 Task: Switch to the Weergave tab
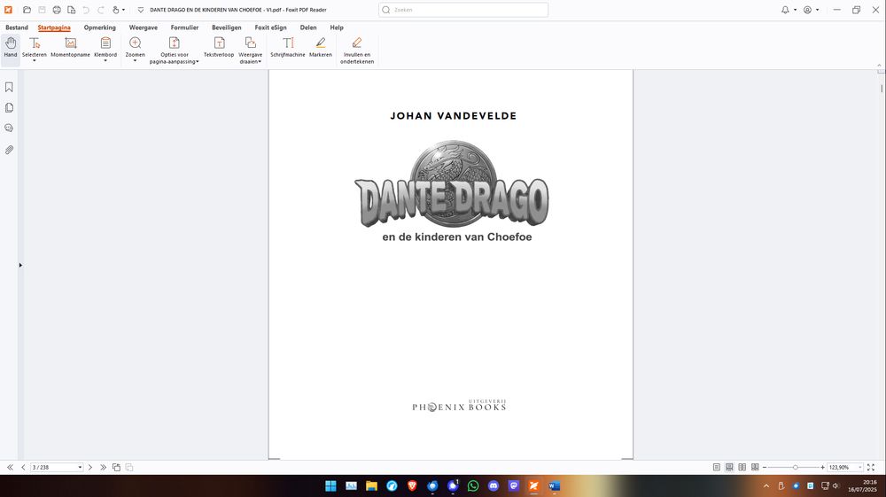point(143,27)
